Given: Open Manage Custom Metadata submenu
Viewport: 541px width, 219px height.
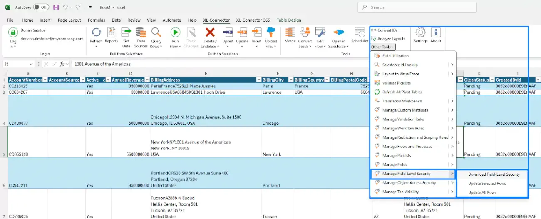Looking at the screenshot, I should [413, 110].
